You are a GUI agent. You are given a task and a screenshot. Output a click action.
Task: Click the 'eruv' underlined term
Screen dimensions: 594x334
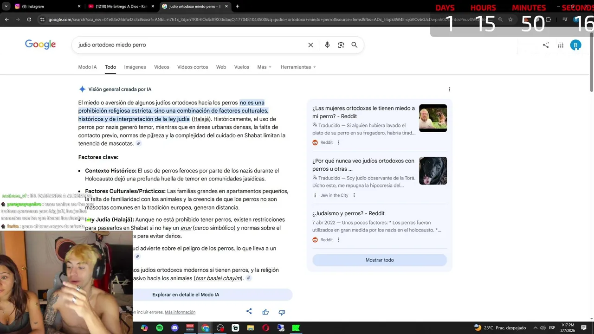[186, 228]
